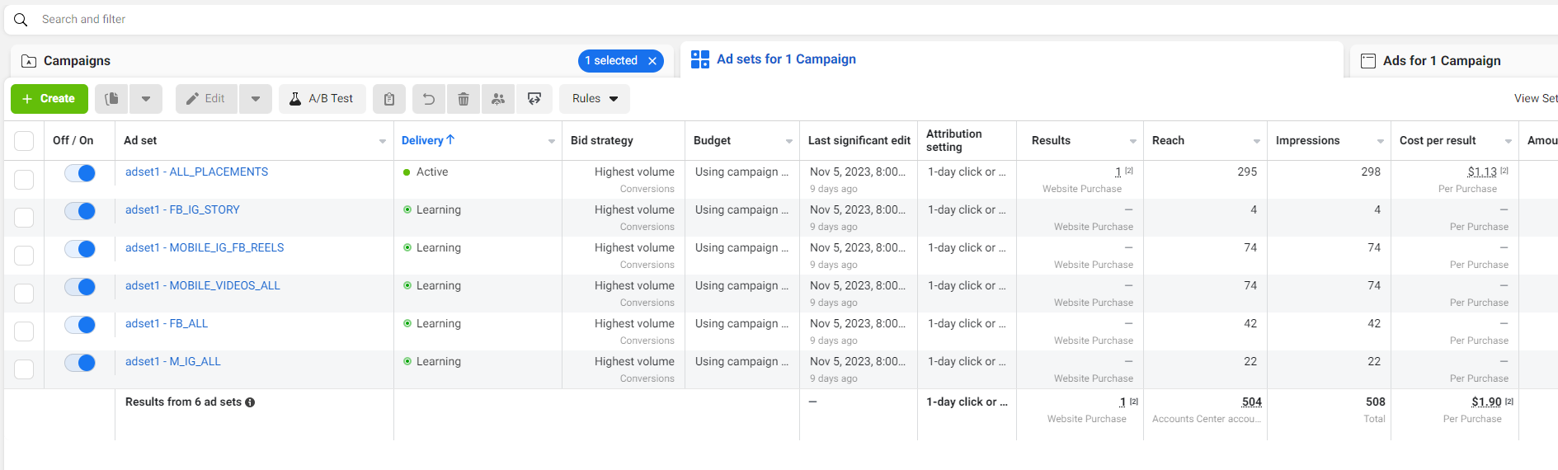Click the clipboard paste icon in toolbar
Viewport: 1558px width, 470px height.
coord(389,99)
